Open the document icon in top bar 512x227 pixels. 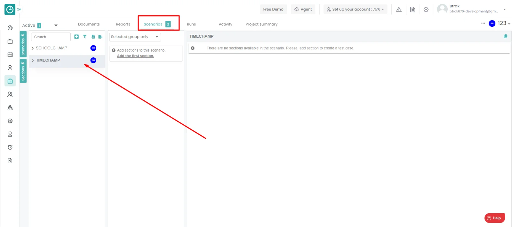coord(412,10)
